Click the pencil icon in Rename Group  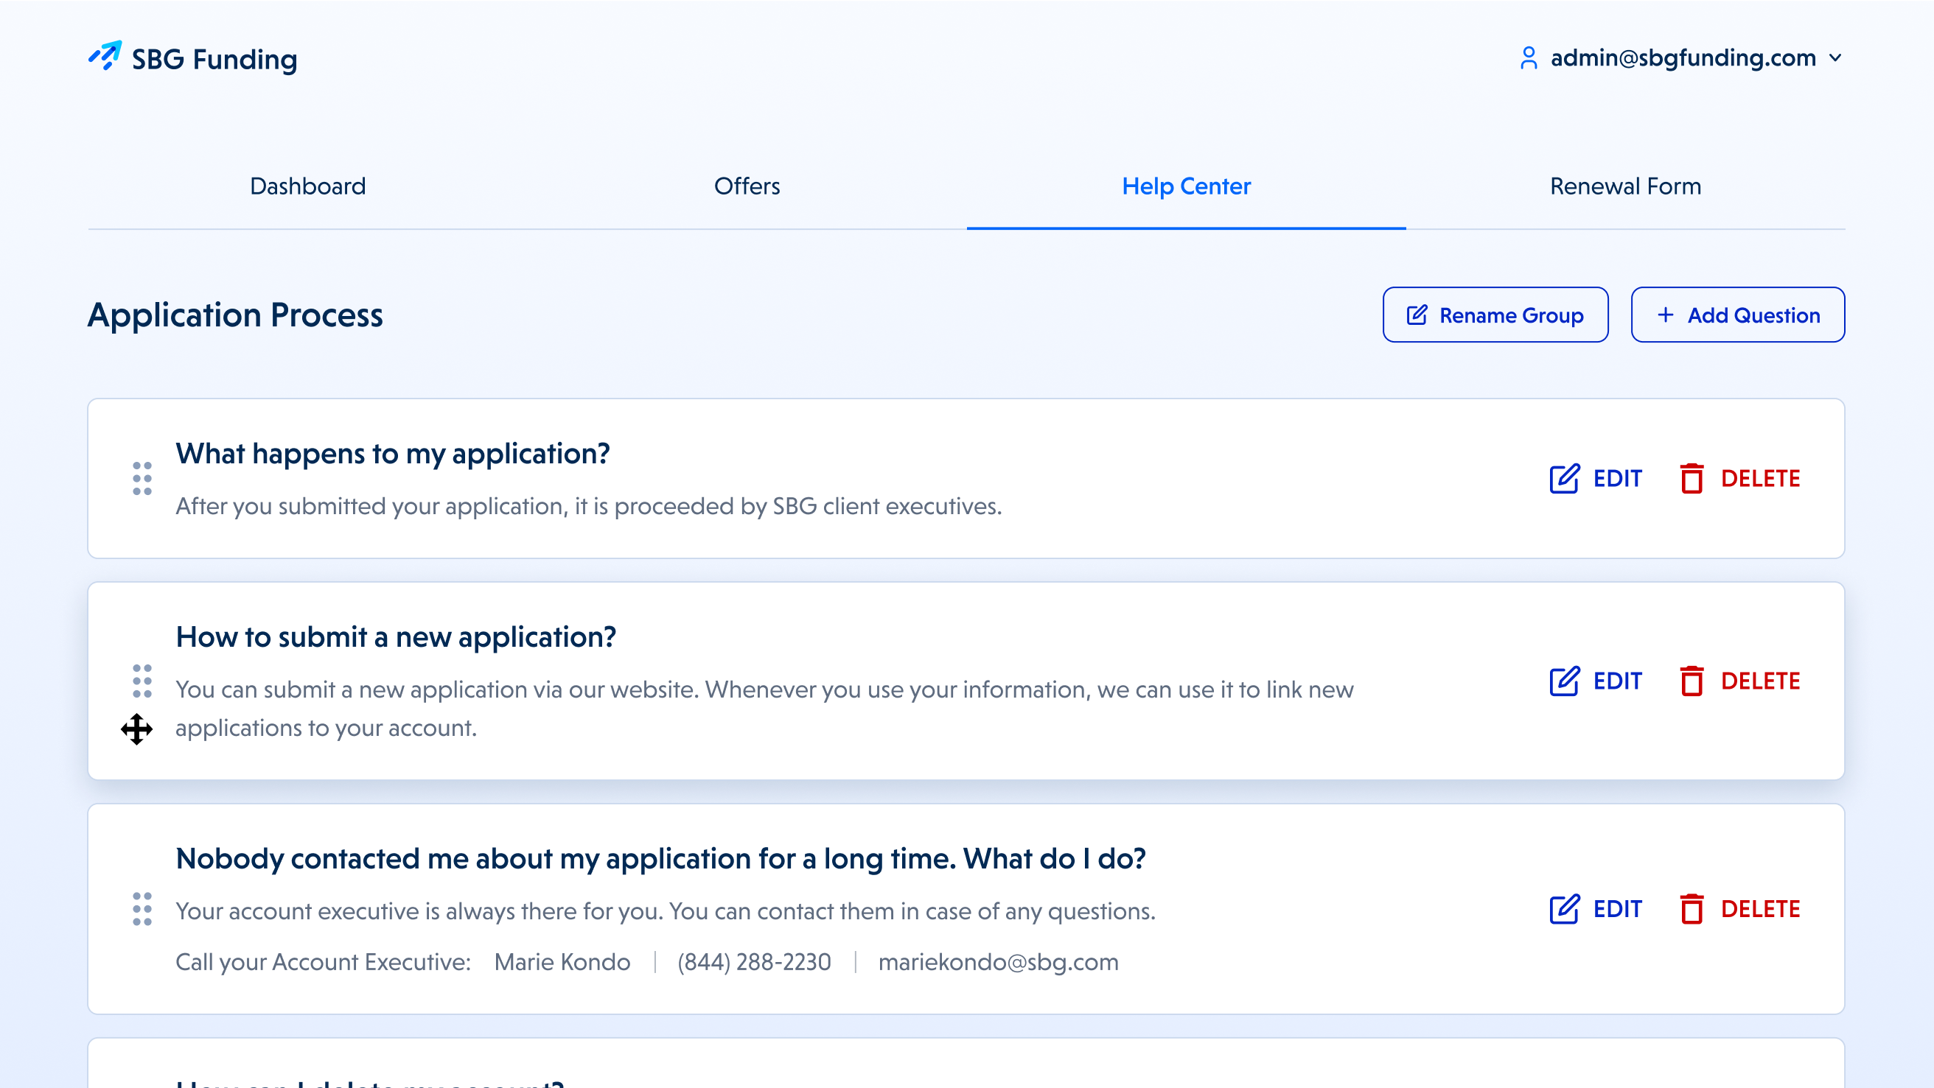pyautogui.click(x=1417, y=315)
